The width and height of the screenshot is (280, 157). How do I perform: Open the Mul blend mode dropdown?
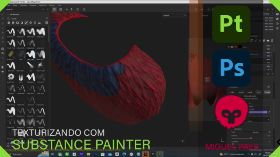(x=269, y=66)
